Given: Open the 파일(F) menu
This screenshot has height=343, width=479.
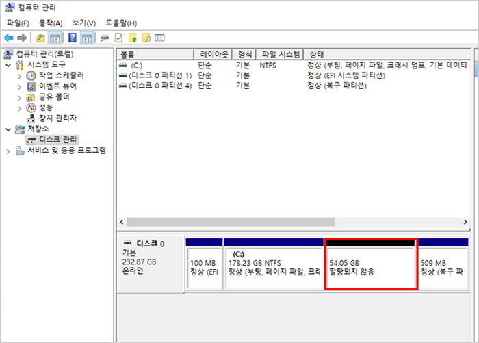Looking at the screenshot, I should pos(18,23).
